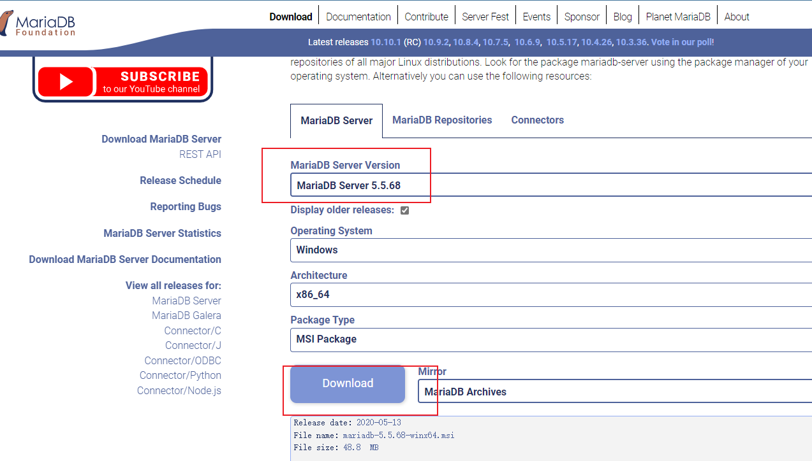Image resolution: width=812 pixels, height=461 pixels.
Task: Click the 10.10.1 latest release link
Action: (x=386, y=42)
